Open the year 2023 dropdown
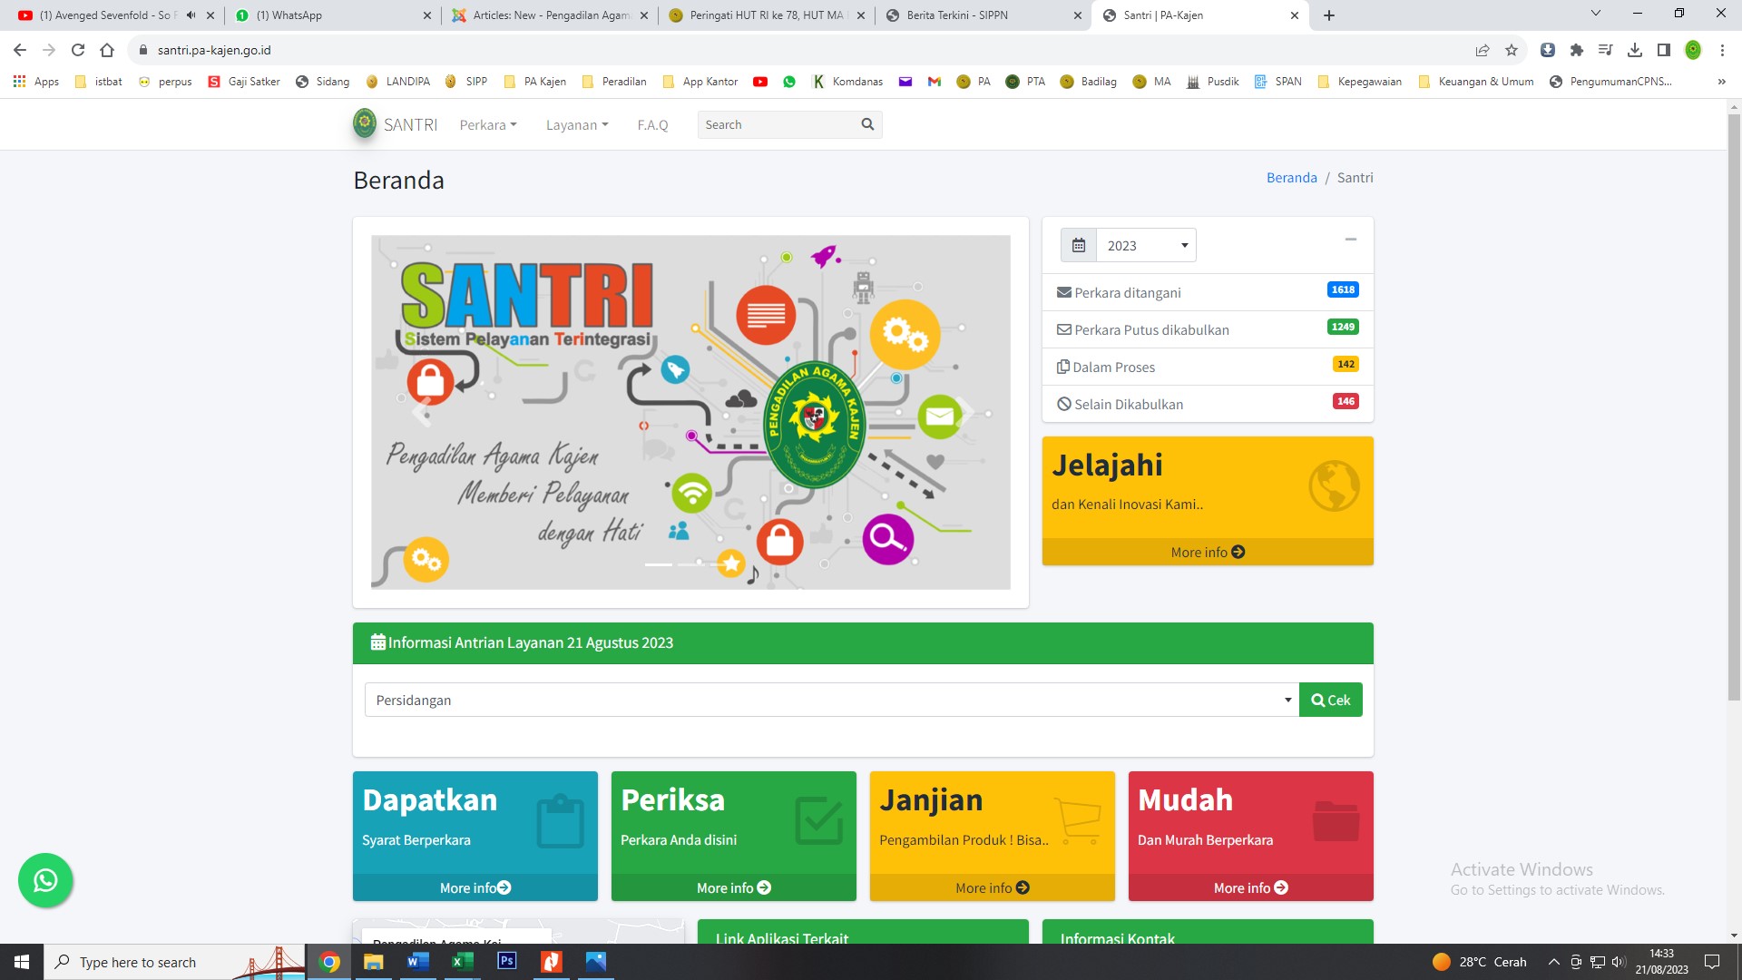Screen dimensions: 1742x980 [1147, 246]
